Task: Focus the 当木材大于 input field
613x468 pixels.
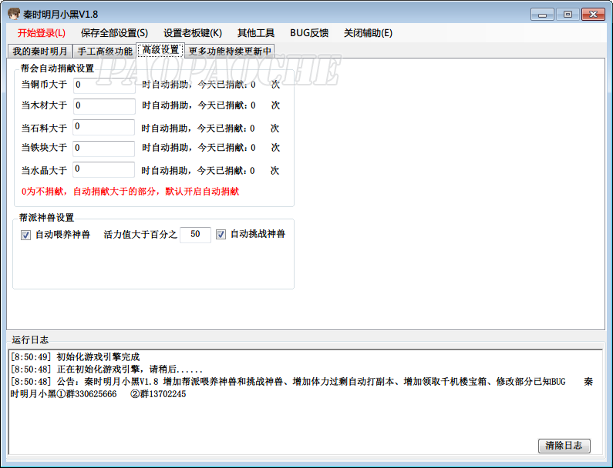Action: [x=104, y=105]
